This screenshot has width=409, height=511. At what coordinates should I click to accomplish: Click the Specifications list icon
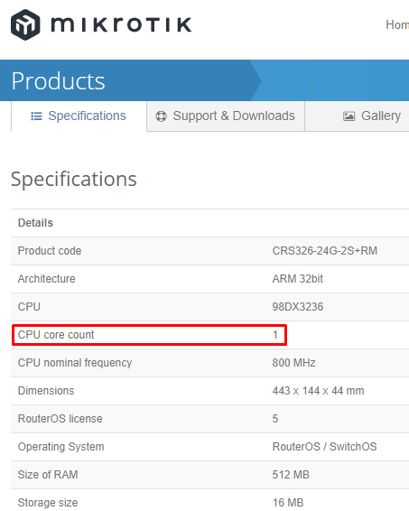(36, 116)
